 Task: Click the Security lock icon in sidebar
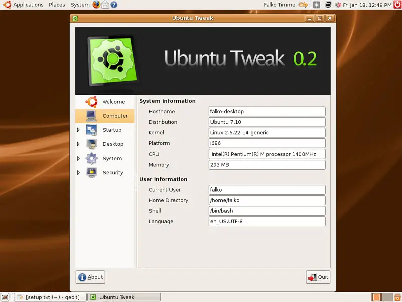coord(91,172)
